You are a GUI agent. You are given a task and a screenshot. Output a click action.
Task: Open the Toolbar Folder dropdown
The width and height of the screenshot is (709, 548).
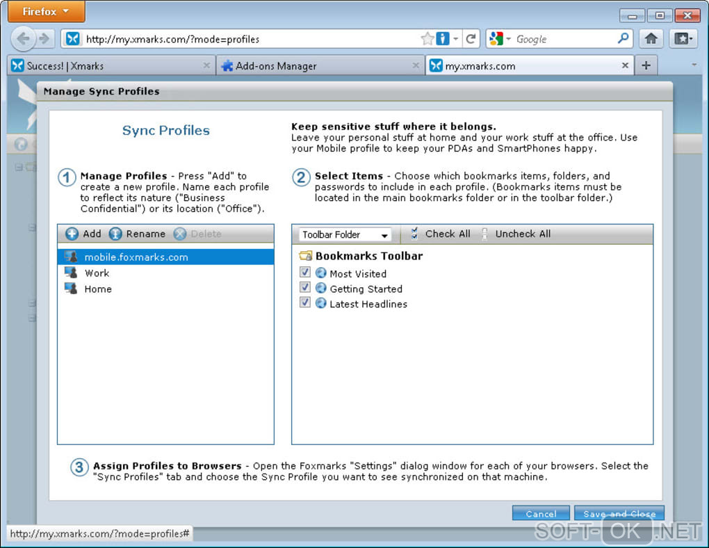coord(345,235)
